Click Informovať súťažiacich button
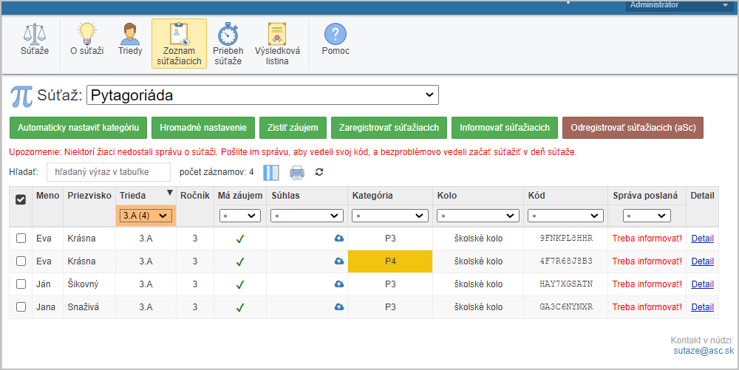Screen dimensions: 739x370 click(505, 128)
